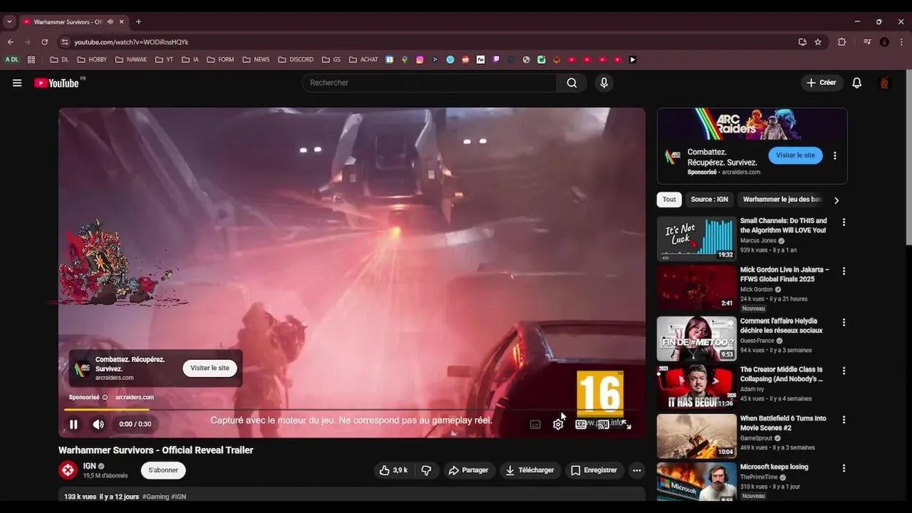Click the Créer button

click(821, 83)
